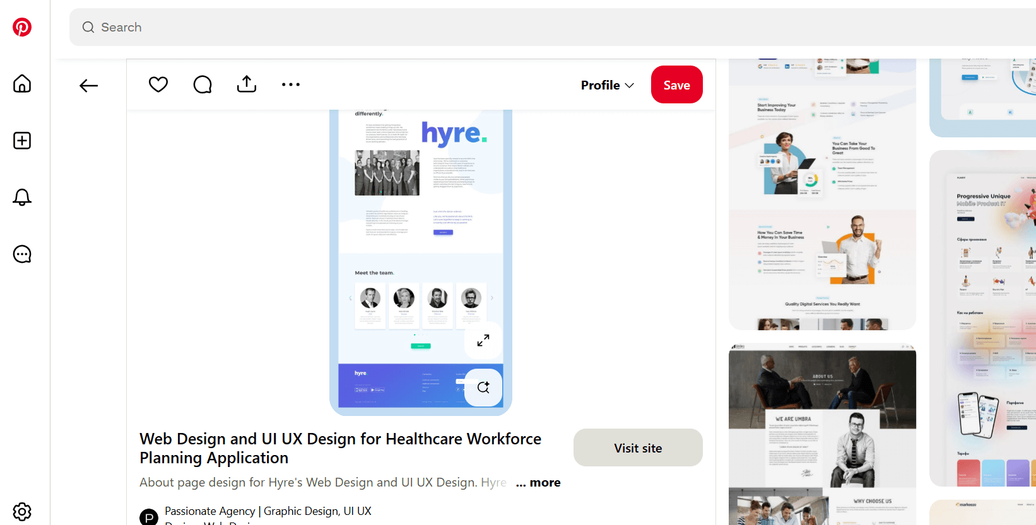Viewport: 1036px width, 525px height.
Task: Click the Pinterest logo
Action: [x=22, y=27]
